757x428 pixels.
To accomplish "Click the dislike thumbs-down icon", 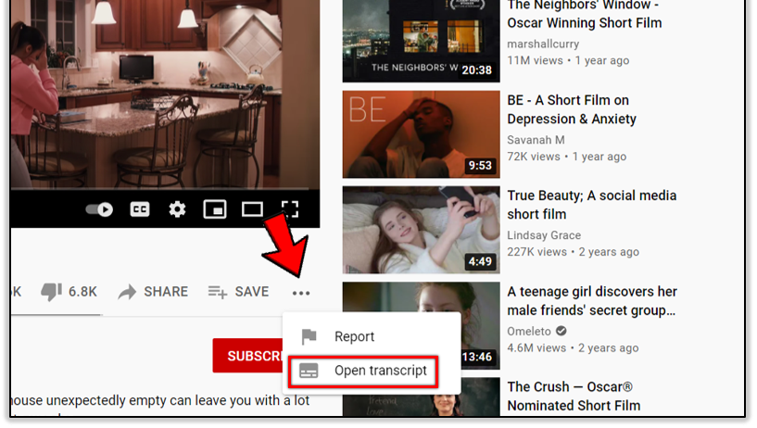I will pyautogui.click(x=51, y=292).
